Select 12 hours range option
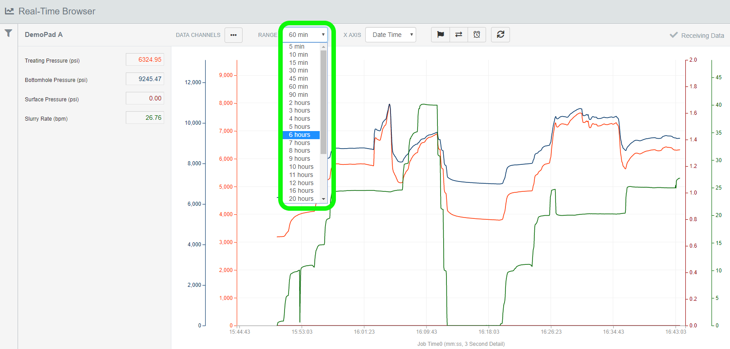The width and height of the screenshot is (730, 349). [x=301, y=183]
